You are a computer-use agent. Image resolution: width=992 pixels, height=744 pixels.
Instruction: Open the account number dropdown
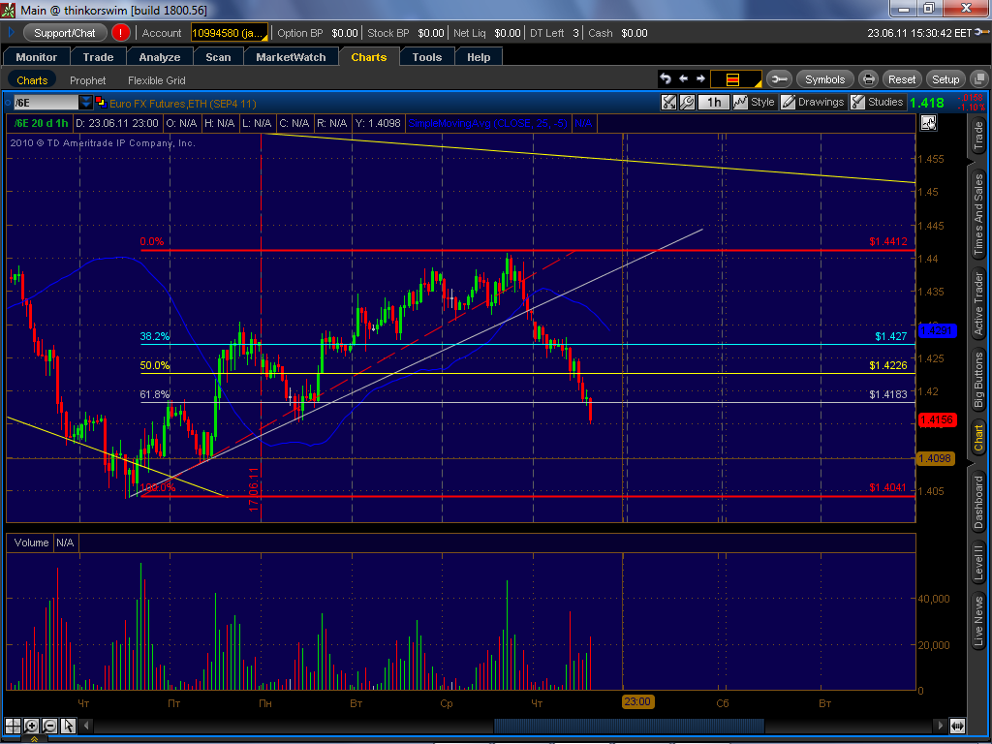(x=229, y=33)
